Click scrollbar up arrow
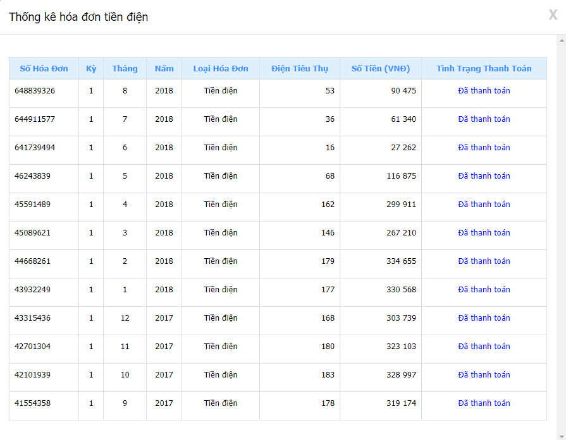Image resolution: width=566 pixels, height=440 pixels. click(x=562, y=40)
